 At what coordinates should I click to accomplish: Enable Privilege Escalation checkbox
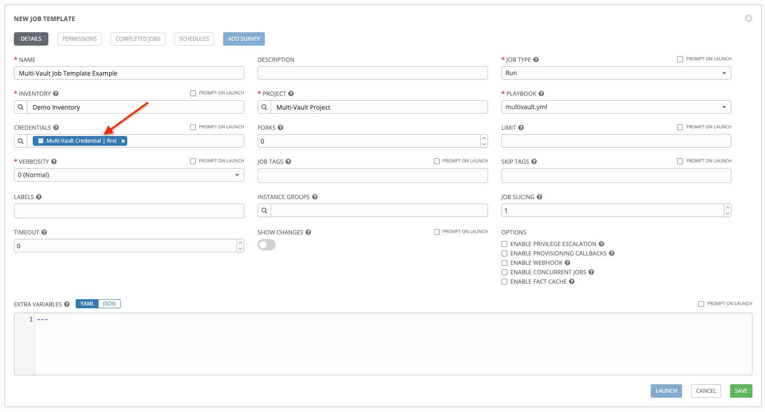click(505, 244)
